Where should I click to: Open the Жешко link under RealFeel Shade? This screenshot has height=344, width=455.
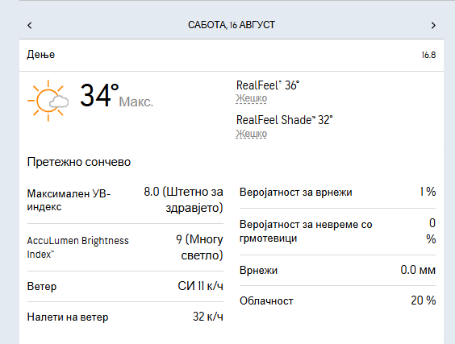[x=251, y=134]
